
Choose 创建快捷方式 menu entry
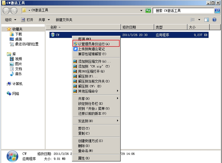[96, 141]
